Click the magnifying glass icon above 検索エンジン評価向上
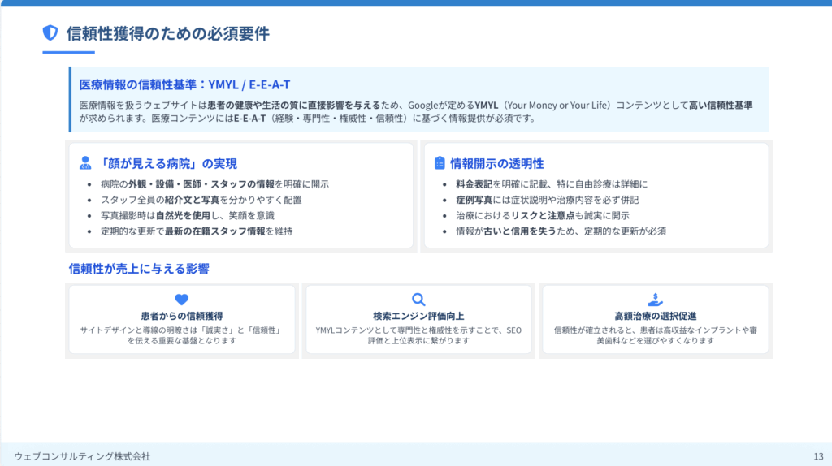 tap(418, 299)
